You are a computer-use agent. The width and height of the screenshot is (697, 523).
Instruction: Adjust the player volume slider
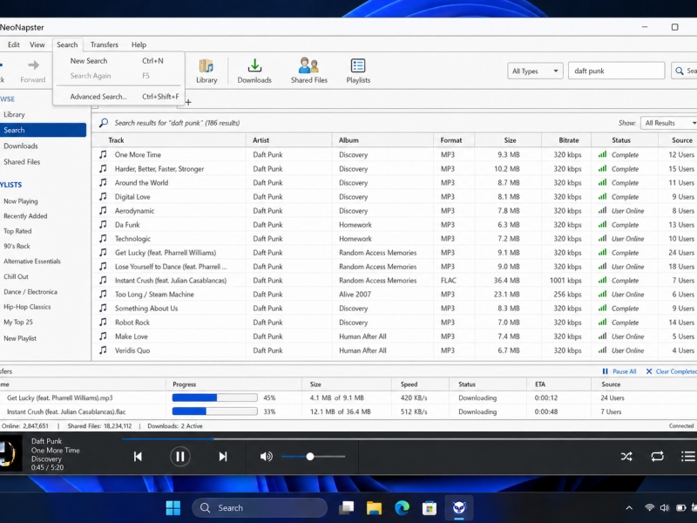pyautogui.click(x=314, y=456)
